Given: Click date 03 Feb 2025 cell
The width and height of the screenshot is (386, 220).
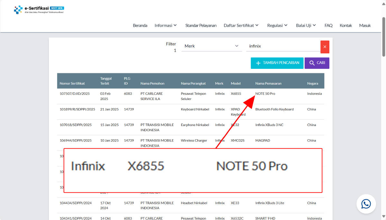Looking at the screenshot, I should 106,96.
